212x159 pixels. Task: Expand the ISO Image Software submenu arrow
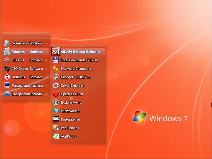[47, 69]
